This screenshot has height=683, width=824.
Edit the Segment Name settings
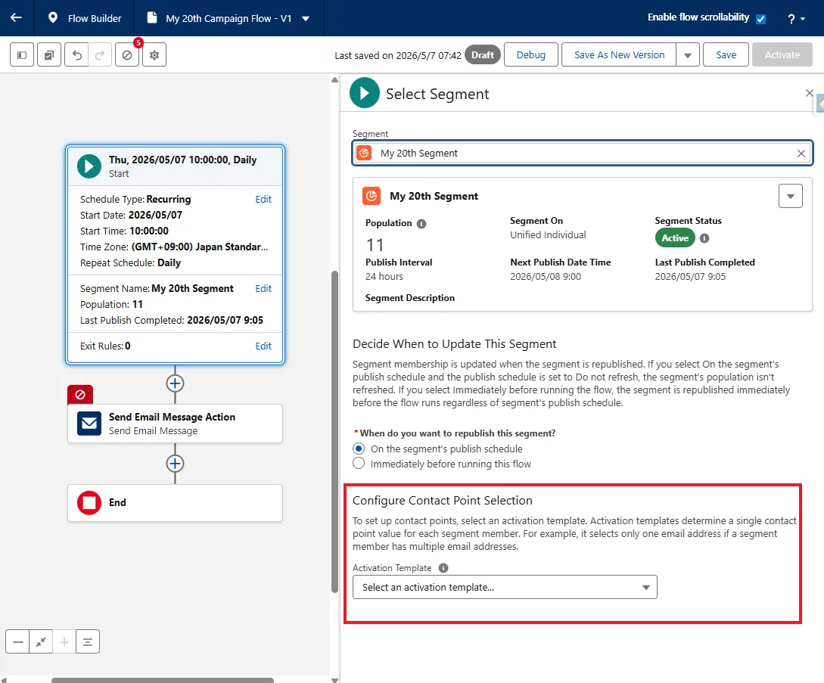tap(263, 288)
